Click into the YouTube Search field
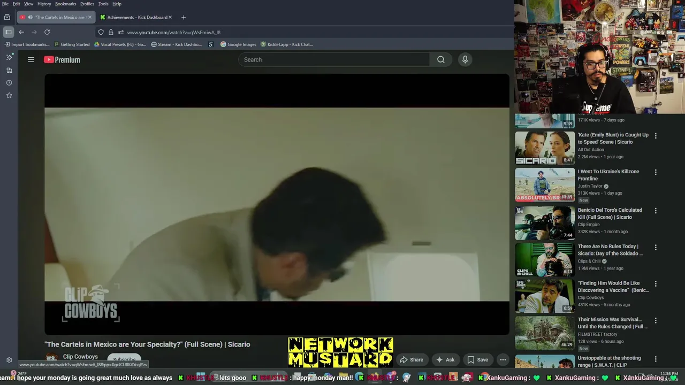The image size is (685, 385). 334,59
